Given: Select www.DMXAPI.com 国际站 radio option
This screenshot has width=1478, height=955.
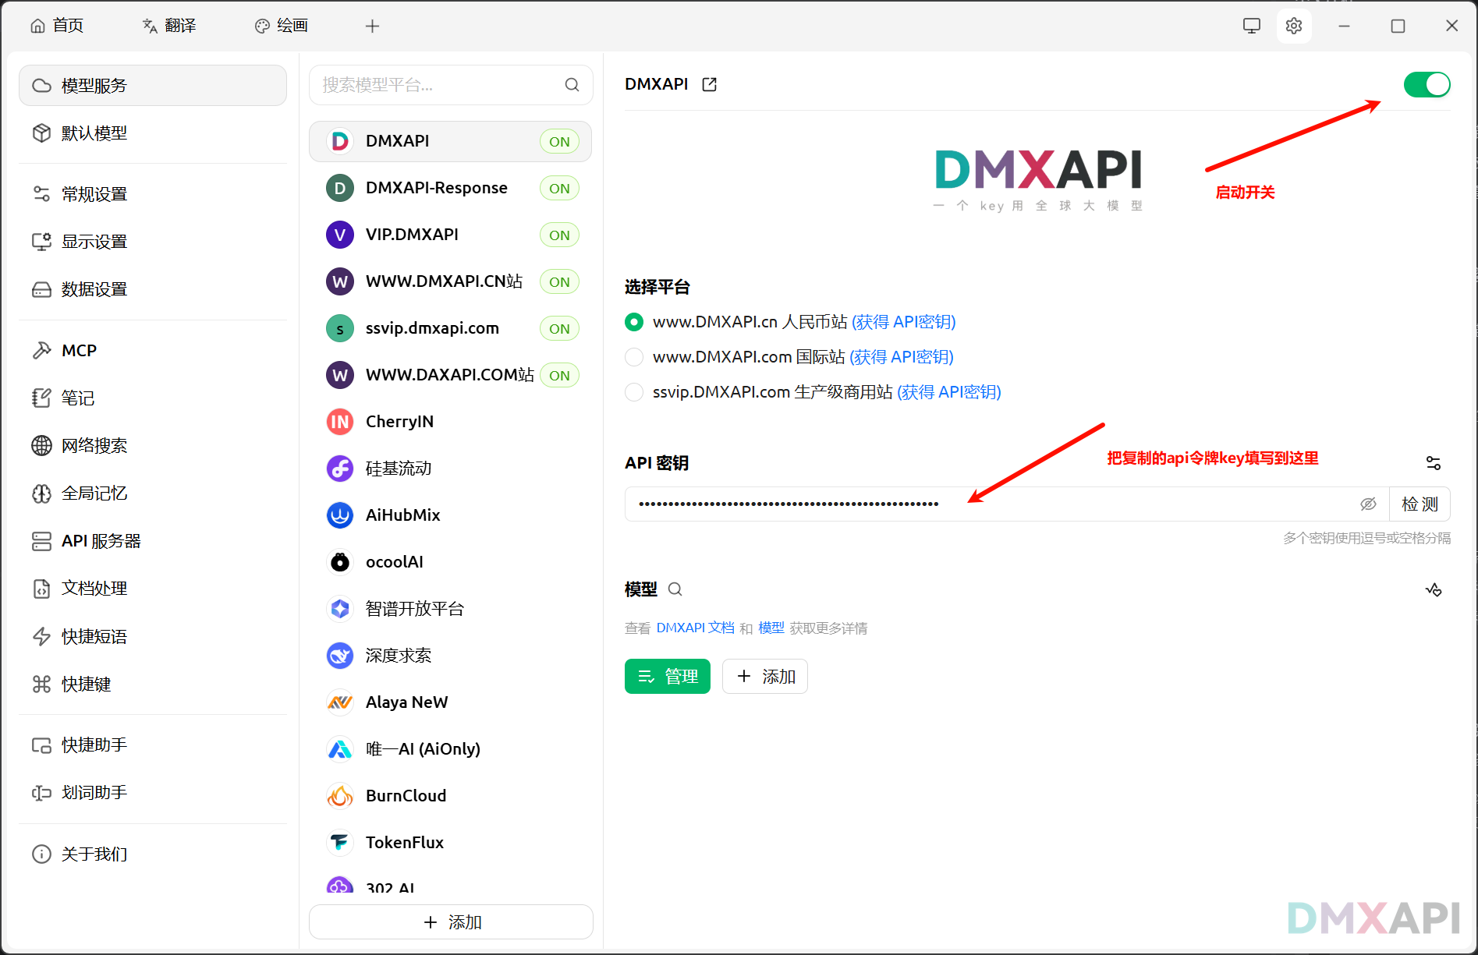Looking at the screenshot, I should (634, 357).
